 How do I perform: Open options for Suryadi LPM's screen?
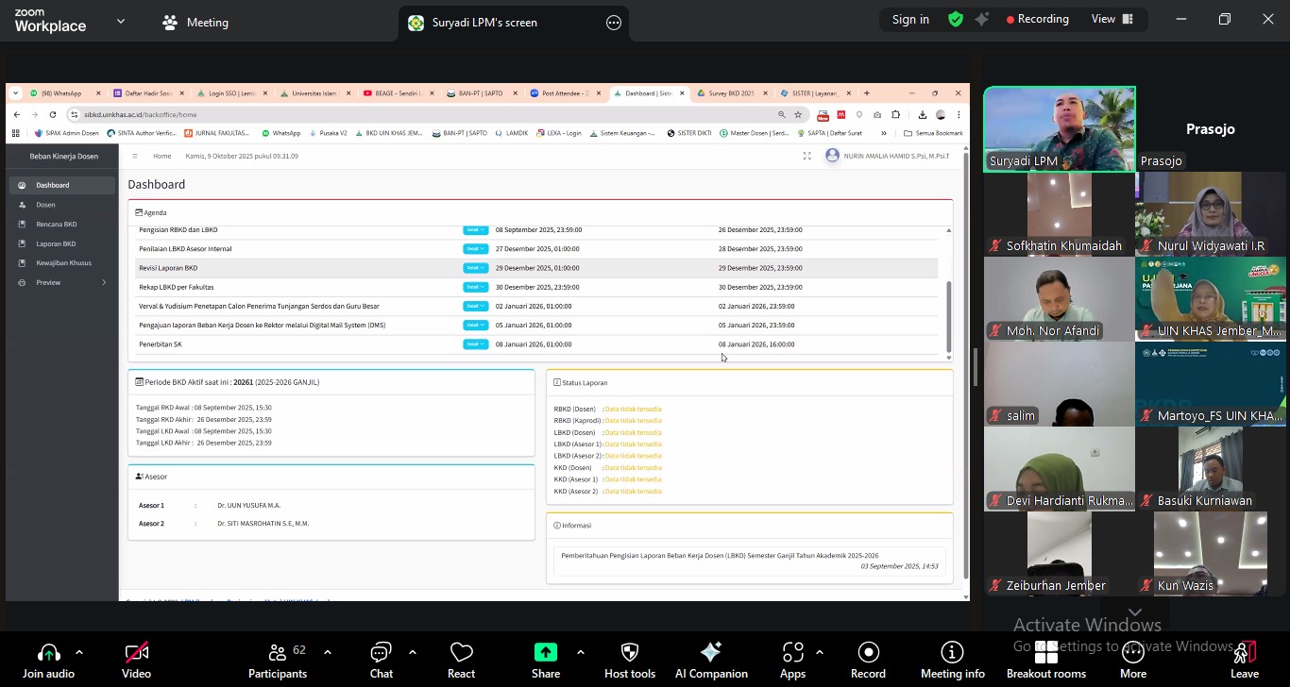[x=614, y=23]
